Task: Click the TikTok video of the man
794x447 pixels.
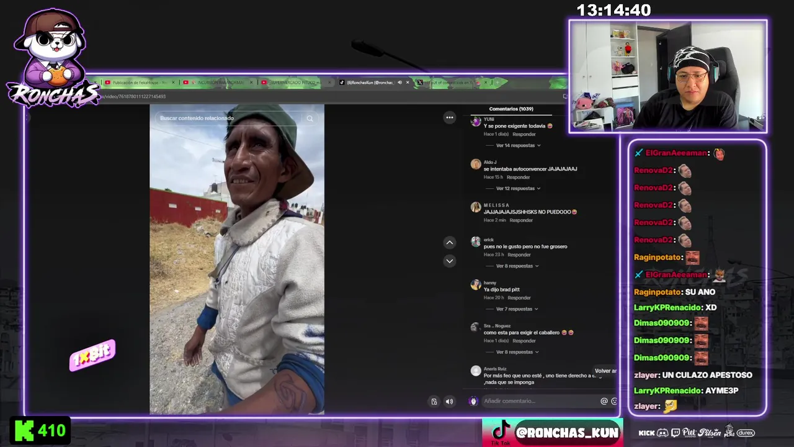Action: point(237,259)
